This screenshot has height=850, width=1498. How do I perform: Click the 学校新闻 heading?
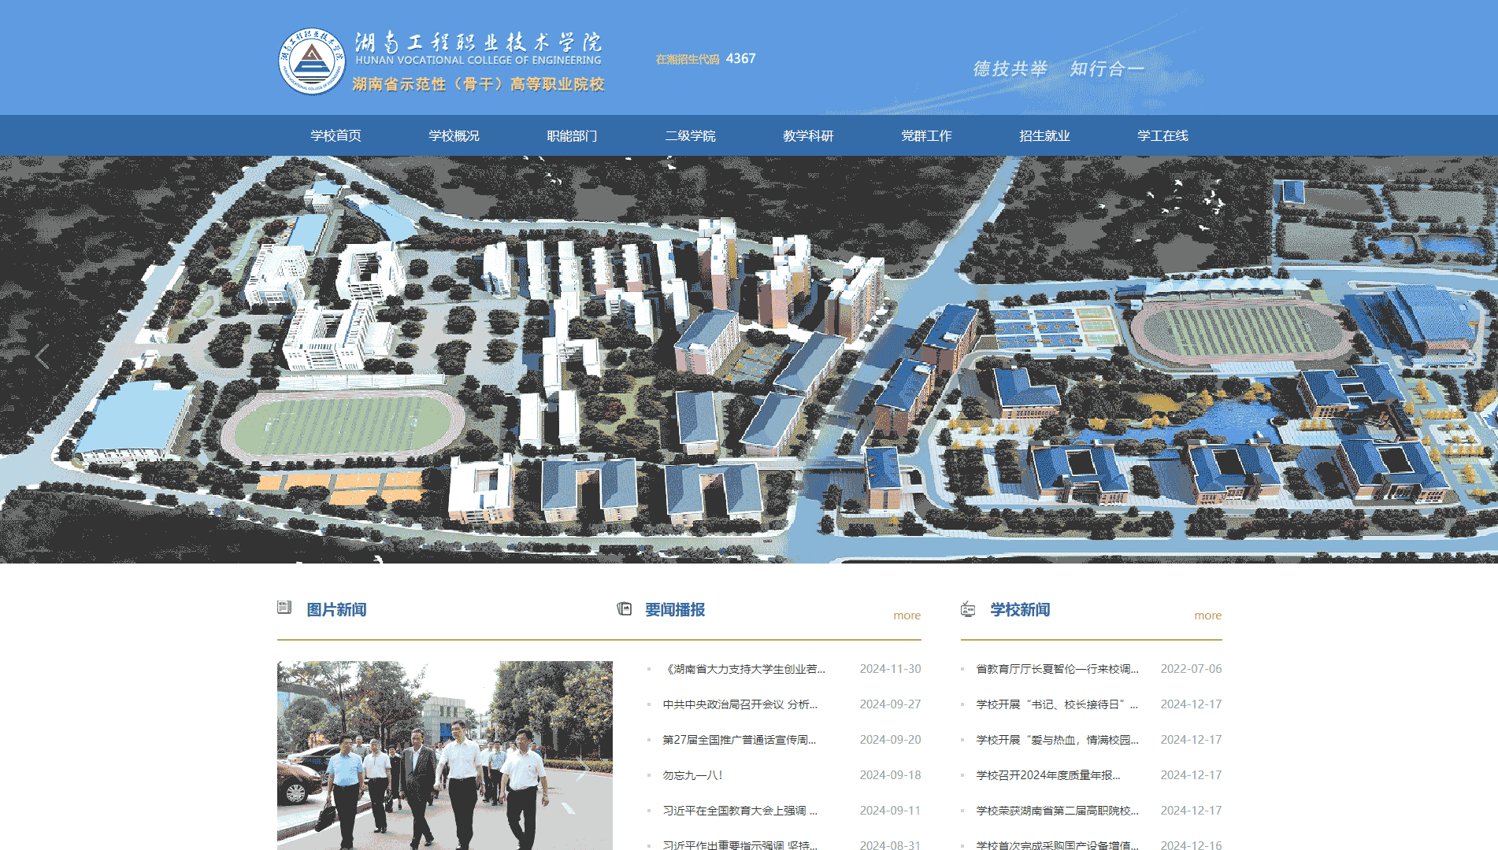[1020, 610]
